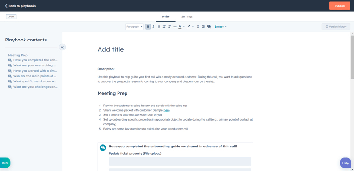This screenshot has width=354, height=171.
Task: Switch to the Write tab
Action: tap(166, 16)
